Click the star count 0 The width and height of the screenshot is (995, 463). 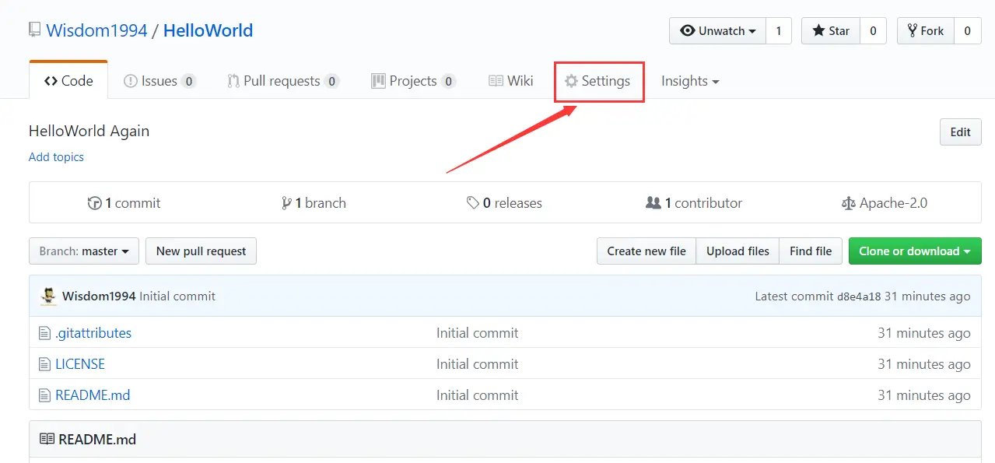pos(873,31)
